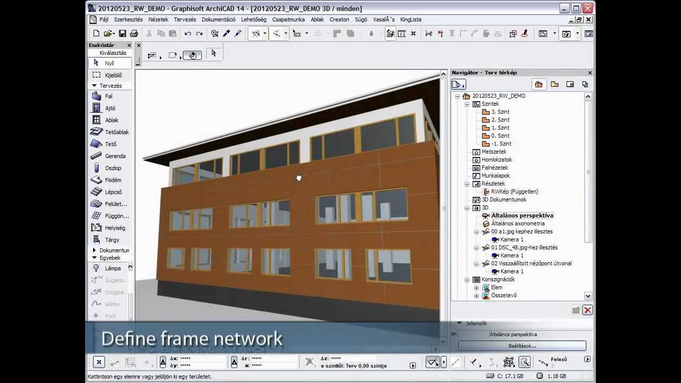Close the Eszköztár toolbox panel
The image size is (681, 383).
(129, 46)
